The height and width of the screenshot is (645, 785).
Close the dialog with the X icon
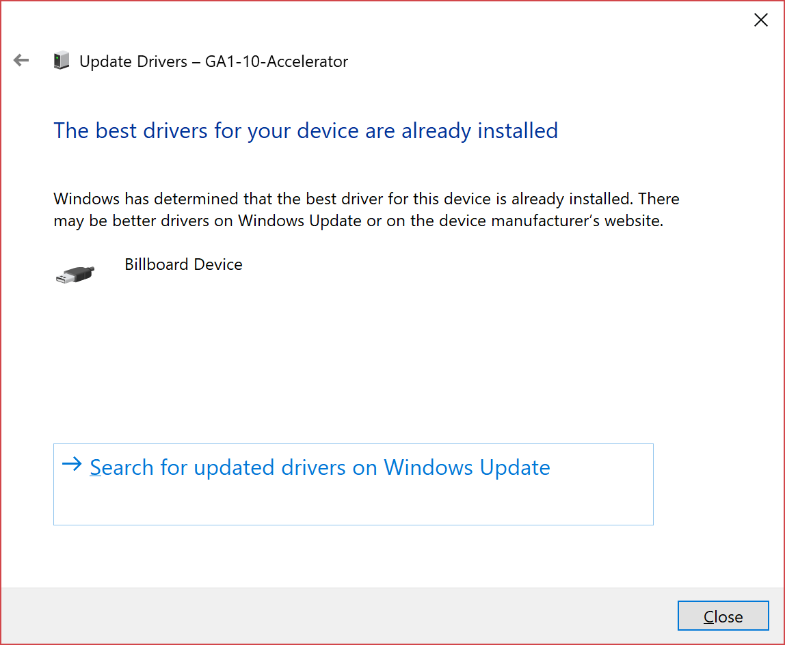click(x=760, y=20)
